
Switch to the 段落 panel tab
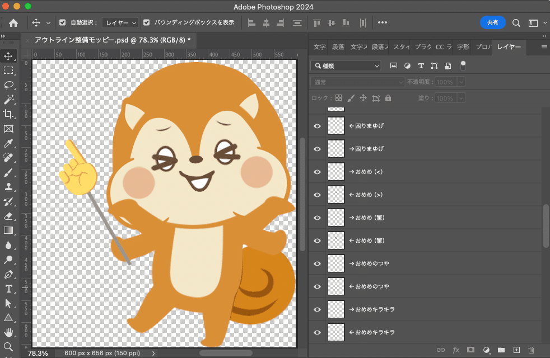(338, 47)
